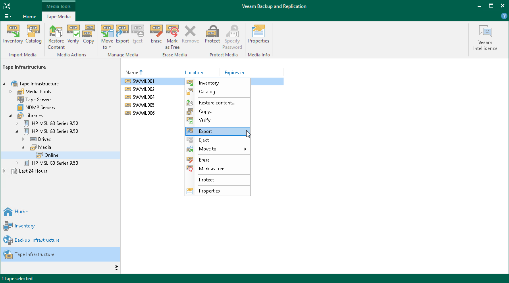
Task: Open the Move to context submenu
Action: (218, 149)
